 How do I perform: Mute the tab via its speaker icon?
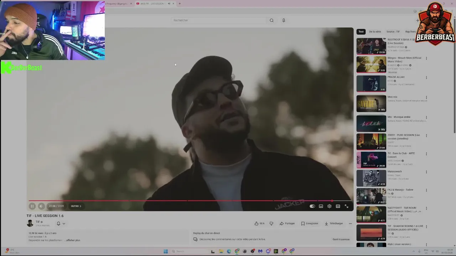169,4
